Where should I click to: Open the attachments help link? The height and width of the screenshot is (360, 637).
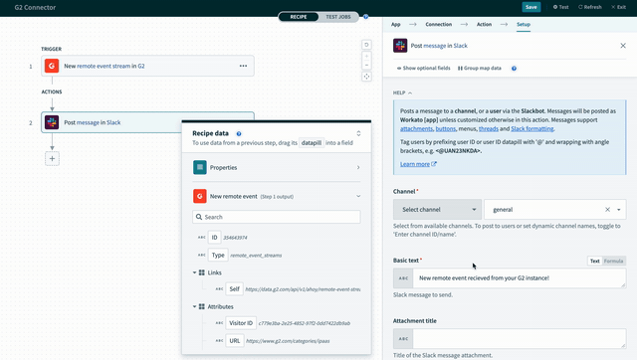(416, 128)
